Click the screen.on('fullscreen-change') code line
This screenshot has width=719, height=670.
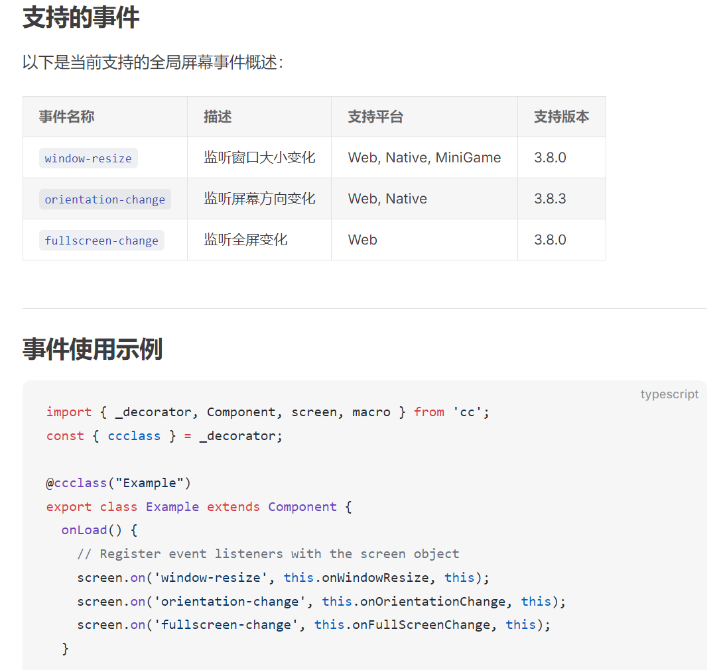click(314, 625)
